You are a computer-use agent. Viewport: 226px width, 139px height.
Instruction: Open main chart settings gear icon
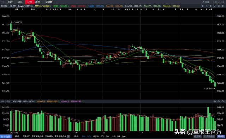[210, 6]
